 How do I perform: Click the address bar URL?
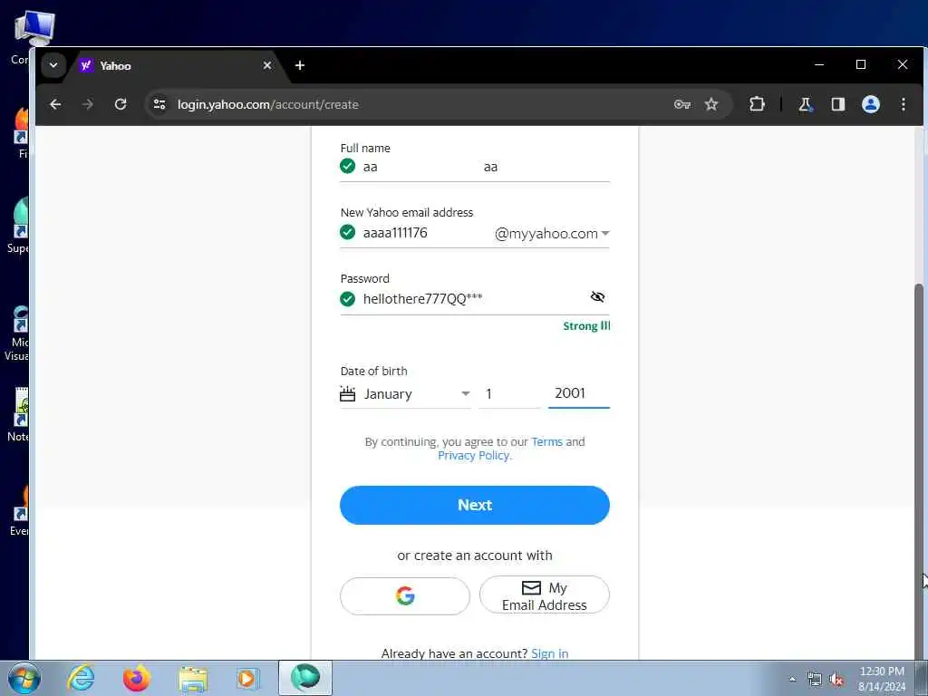pos(267,104)
